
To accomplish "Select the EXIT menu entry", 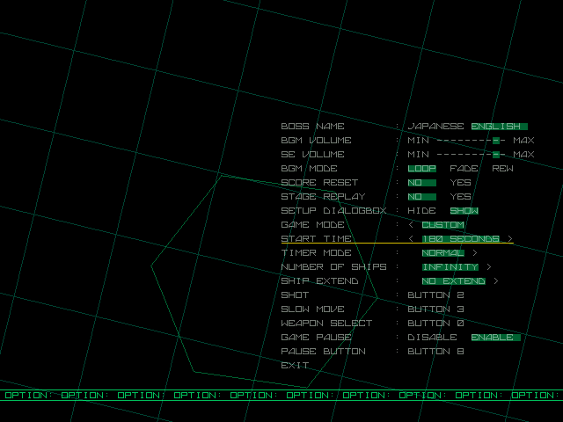I will [x=295, y=366].
